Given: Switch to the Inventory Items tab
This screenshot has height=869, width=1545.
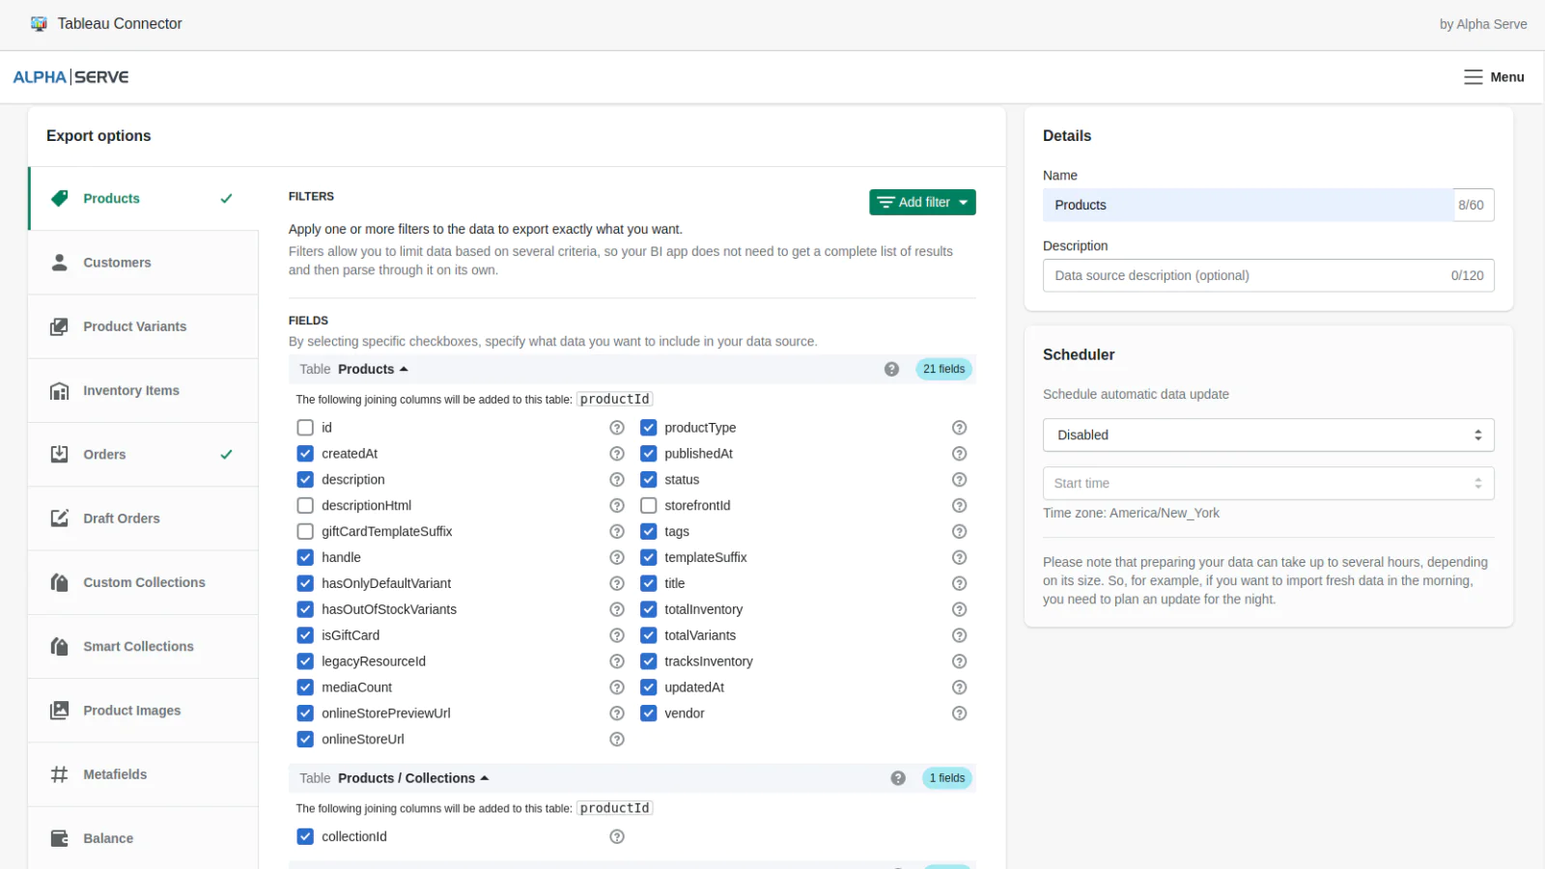Looking at the screenshot, I should point(143,391).
